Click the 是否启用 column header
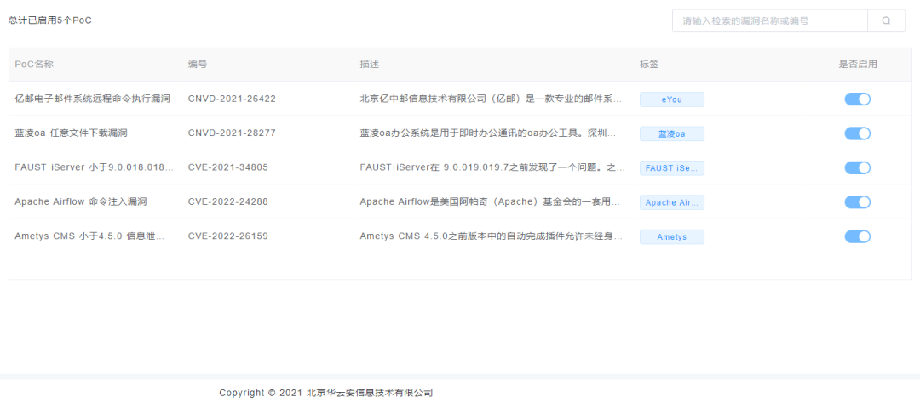This screenshot has width=920, height=403. pos(858,65)
